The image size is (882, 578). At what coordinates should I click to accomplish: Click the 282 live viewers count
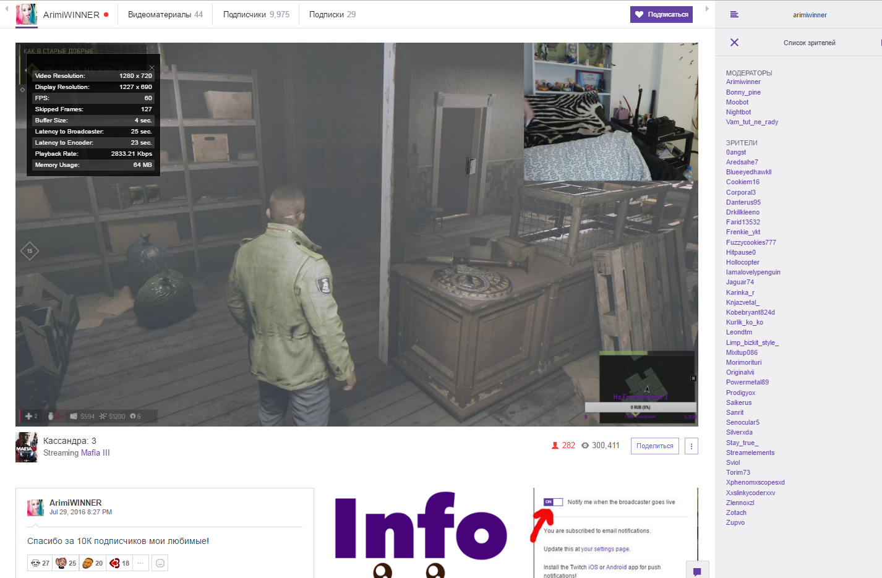point(563,445)
